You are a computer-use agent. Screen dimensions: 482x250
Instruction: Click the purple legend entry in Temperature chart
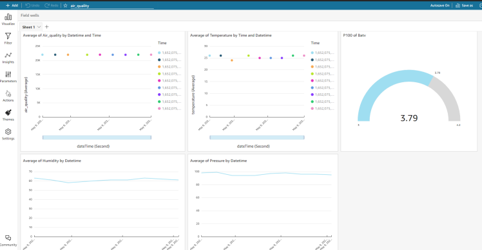pyautogui.click(x=322, y=94)
